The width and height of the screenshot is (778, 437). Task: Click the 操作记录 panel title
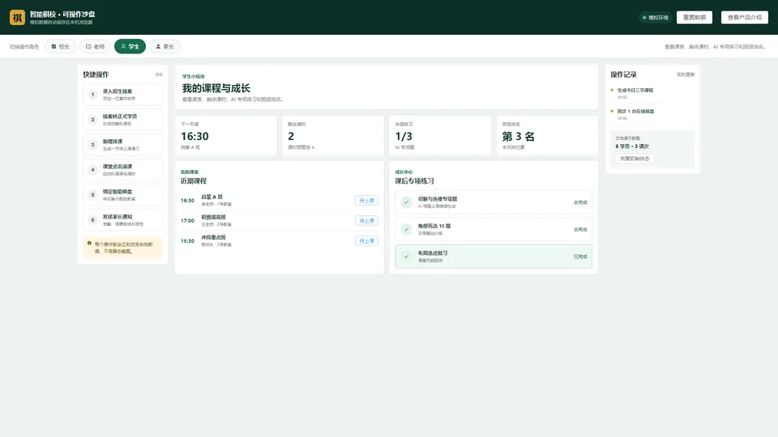coord(623,74)
